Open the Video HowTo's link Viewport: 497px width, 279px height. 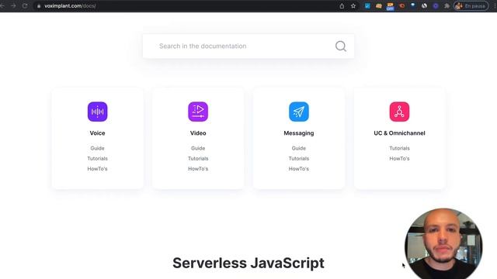[x=198, y=169]
